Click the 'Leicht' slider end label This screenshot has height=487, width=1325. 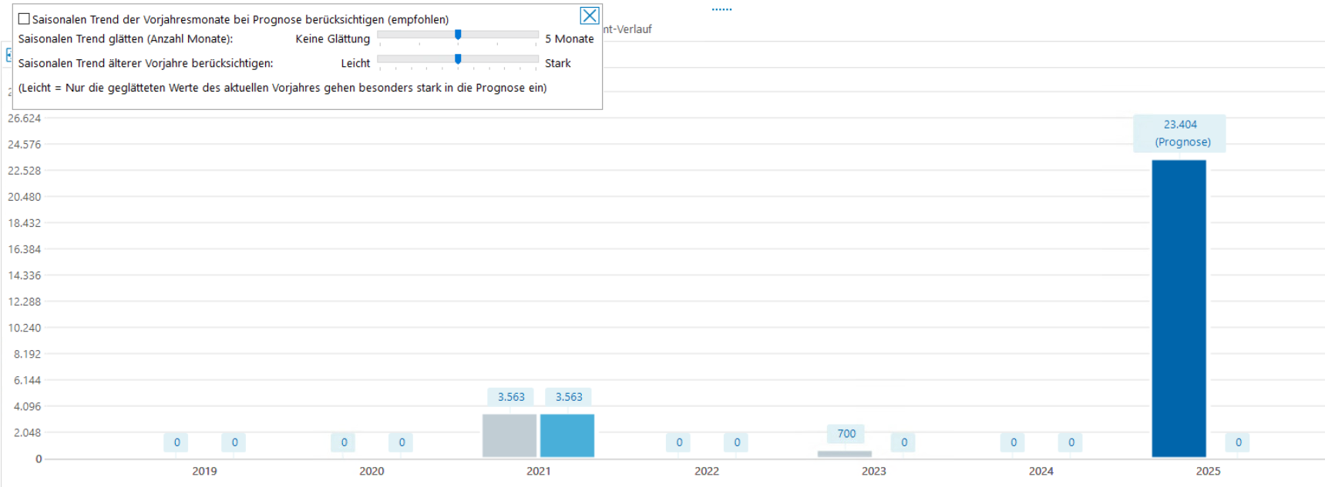(x=355, y=64)
